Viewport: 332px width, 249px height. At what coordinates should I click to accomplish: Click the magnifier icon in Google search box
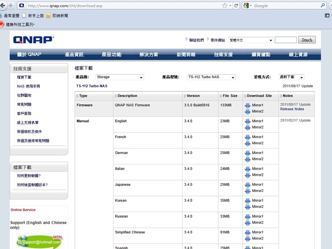pos(323,6)
